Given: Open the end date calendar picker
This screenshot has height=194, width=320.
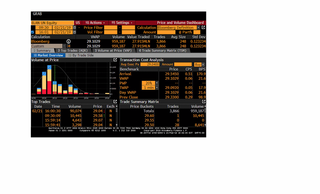Looking at the screenshot, I should (74, 32).
